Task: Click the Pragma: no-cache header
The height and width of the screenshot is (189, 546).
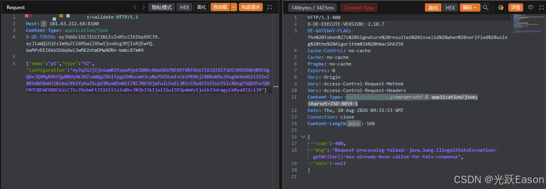Action: (329, 64)
